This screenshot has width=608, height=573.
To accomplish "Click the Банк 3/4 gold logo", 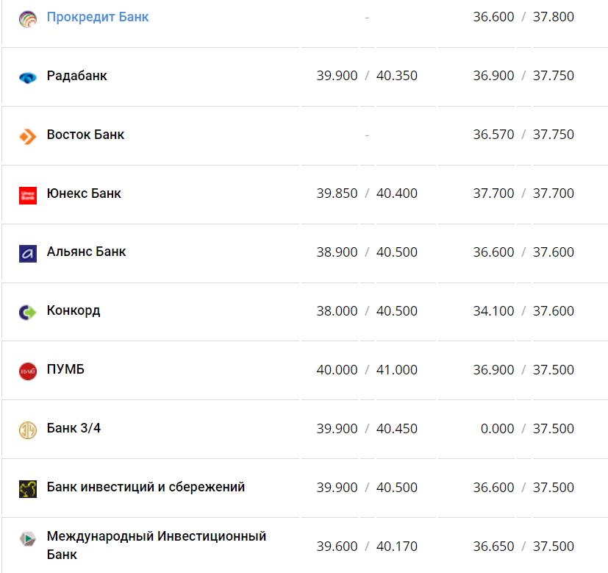I will click(27, 430).
